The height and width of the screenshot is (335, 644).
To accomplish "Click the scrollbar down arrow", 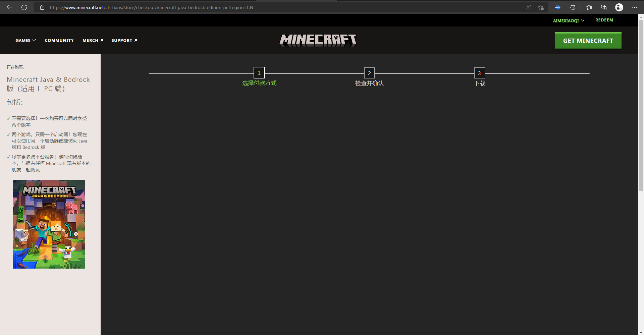I will point(641,332).
